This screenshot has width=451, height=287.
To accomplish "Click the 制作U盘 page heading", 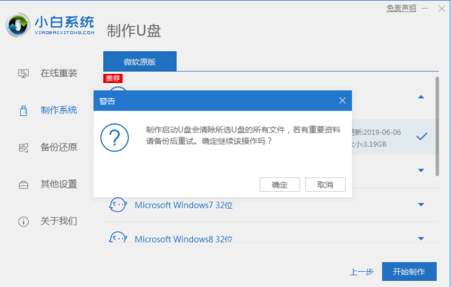I will (x=134, y=31).
